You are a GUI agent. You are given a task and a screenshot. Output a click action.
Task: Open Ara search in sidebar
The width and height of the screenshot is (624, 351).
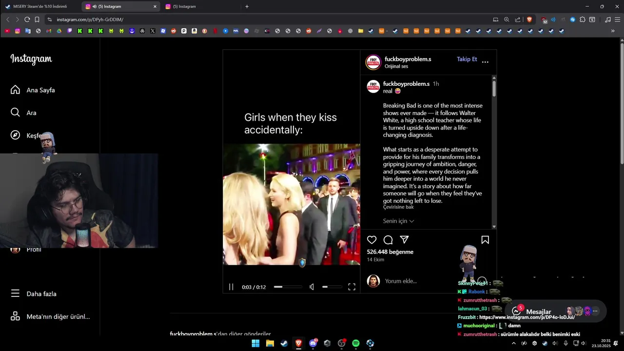tap(24, 113)
